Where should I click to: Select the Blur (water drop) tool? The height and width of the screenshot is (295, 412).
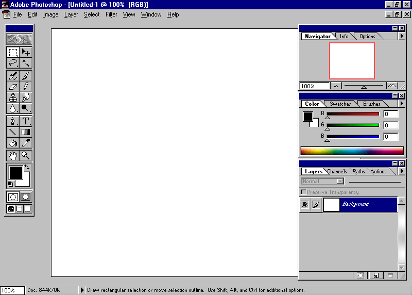coord(13,108)
